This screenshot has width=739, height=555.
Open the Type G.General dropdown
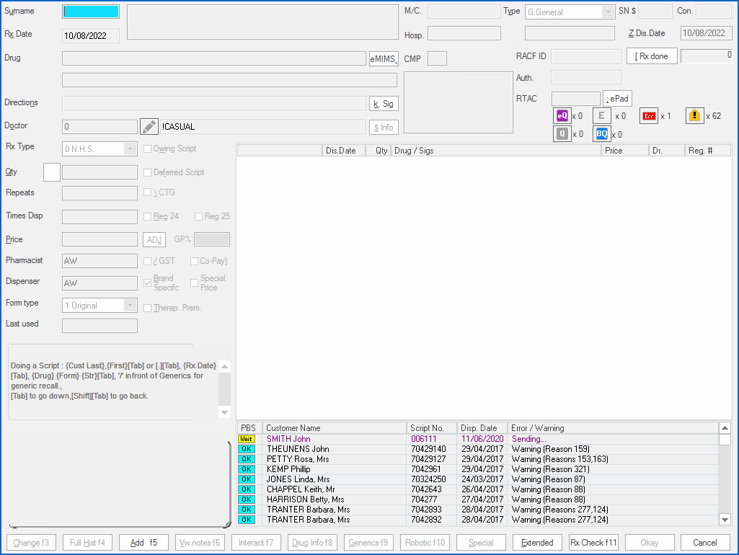click(609, 12)
